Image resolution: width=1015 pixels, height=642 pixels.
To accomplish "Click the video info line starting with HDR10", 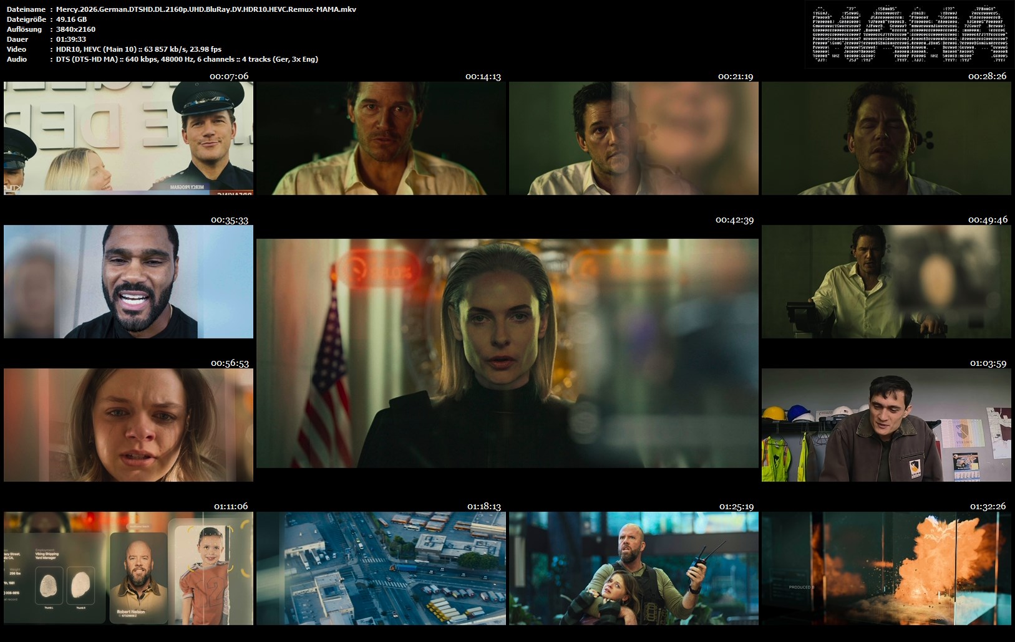I will 138,49.
